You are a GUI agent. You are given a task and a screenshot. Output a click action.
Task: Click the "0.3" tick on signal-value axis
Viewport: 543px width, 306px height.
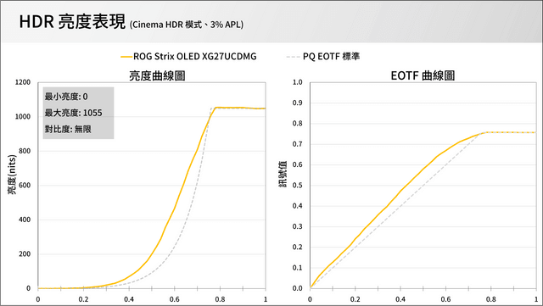(298, 226)
